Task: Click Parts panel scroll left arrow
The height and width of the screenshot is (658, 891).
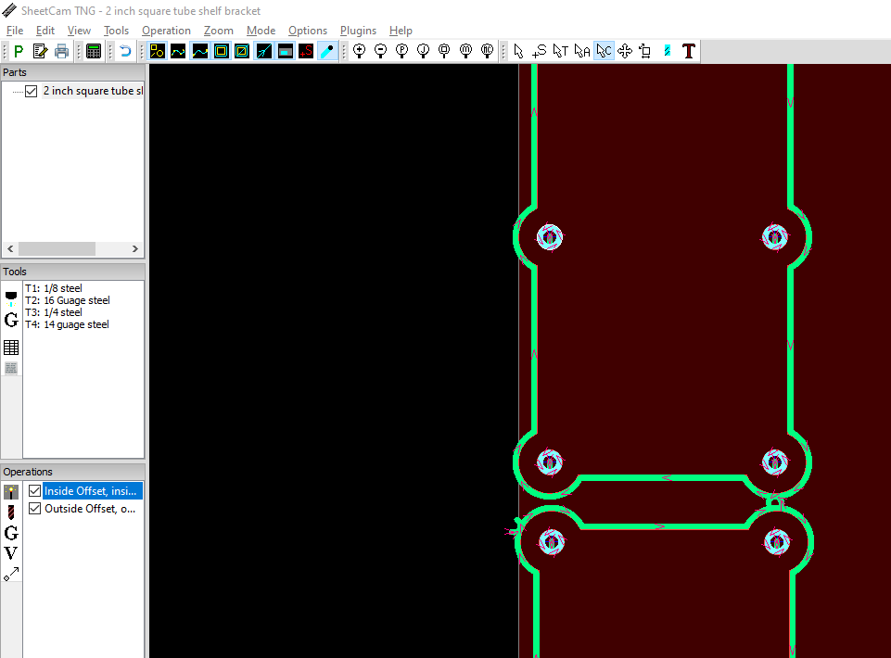Action: click(10, 249)
